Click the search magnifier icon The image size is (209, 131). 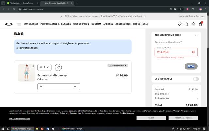click(186, 24)
